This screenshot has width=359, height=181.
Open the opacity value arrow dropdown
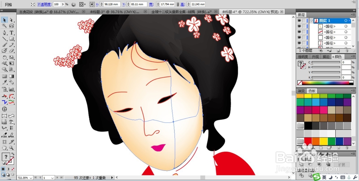pos(63,4)
